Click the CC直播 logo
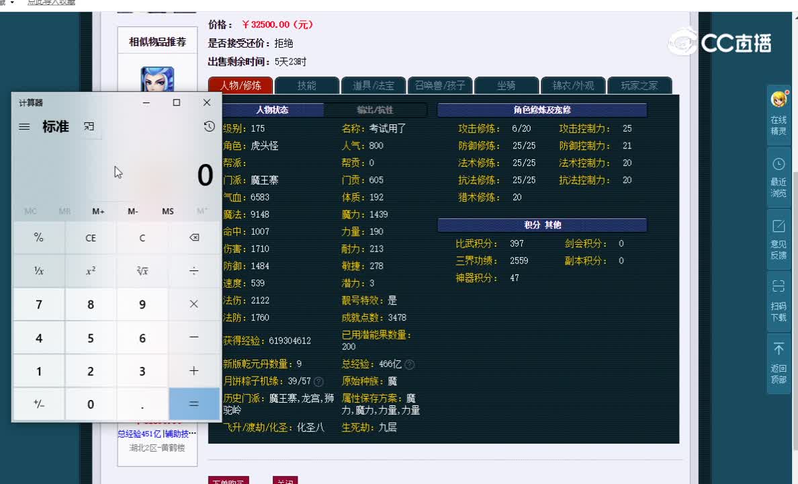 click(721, 42)
